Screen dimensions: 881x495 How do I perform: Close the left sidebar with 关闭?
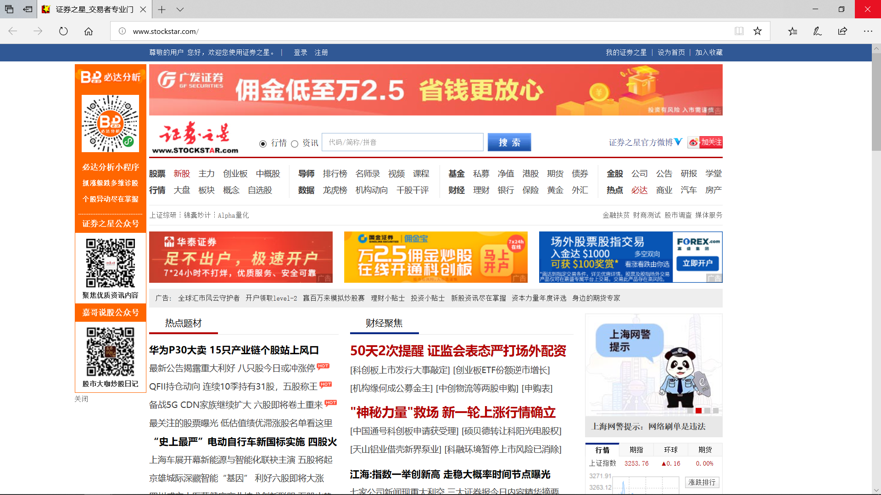pos(81,399)
